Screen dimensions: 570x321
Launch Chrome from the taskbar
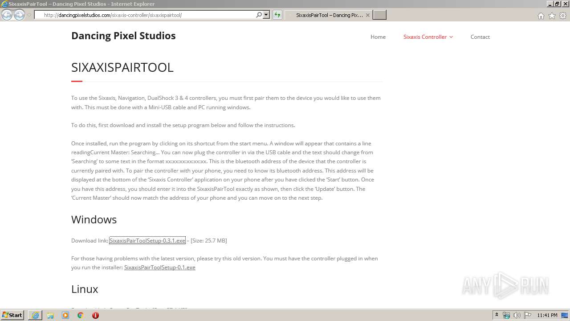pyautogui.click(x=80, y=315)
